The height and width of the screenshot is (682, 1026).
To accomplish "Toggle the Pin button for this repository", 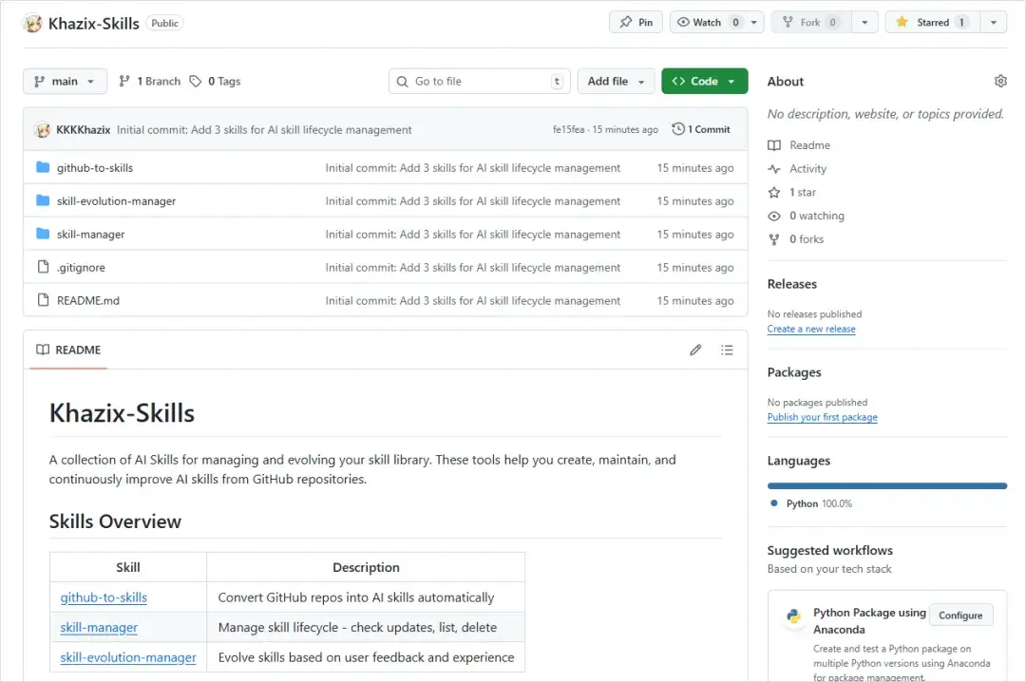I will tap(636, 23).
